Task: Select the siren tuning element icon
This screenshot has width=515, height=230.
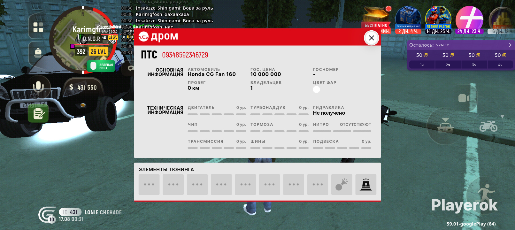Action: (x=366, y=184)
